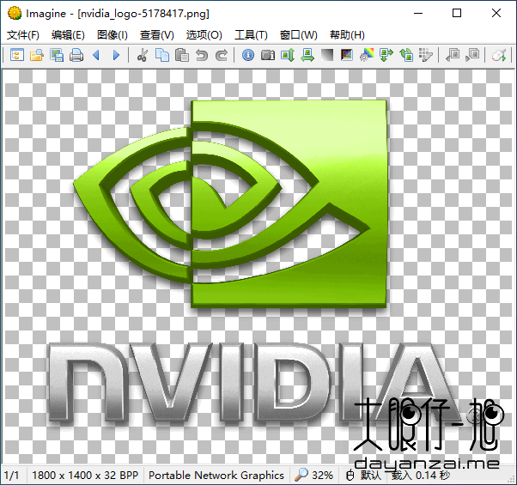Viewport: 517px width, 485px height.
Task: Maximize the Imagine window
Action: (x=457, y=13)
